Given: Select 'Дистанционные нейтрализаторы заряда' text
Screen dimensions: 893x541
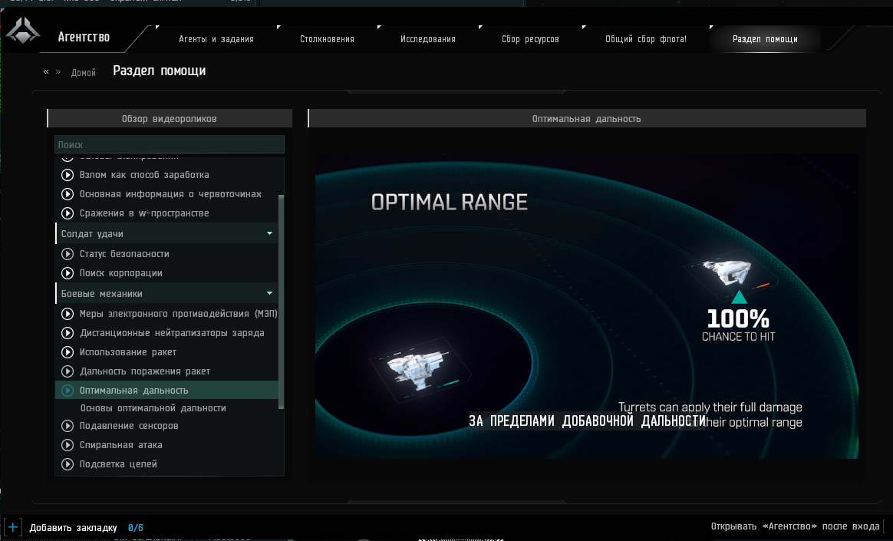Looking at the screenshot, I should 172,333.
